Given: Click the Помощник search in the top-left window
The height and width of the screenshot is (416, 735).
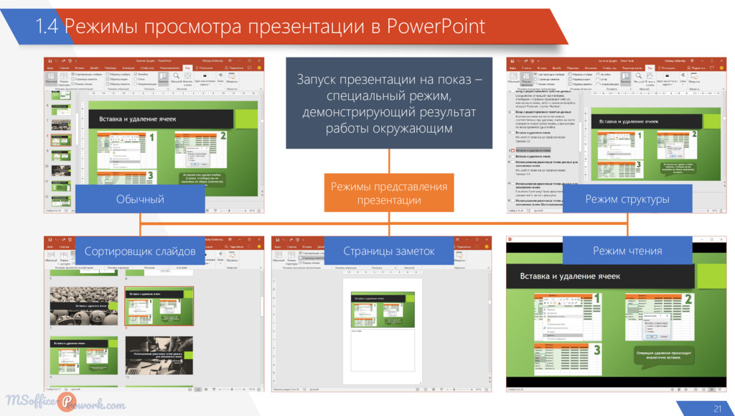Looking at the screenshot, I should tap(205, 68).
